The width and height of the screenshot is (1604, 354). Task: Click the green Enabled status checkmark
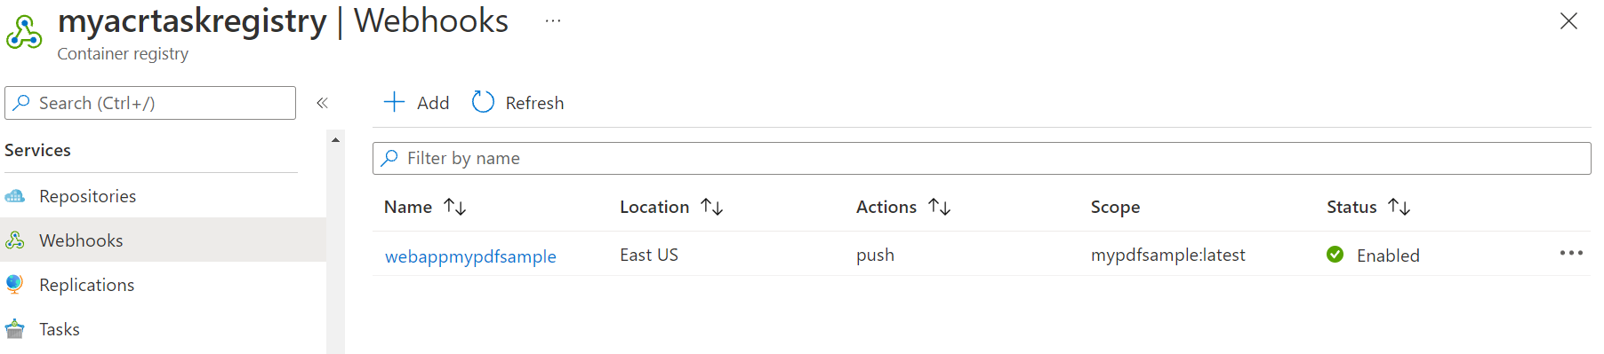[x=1335, y=255]
